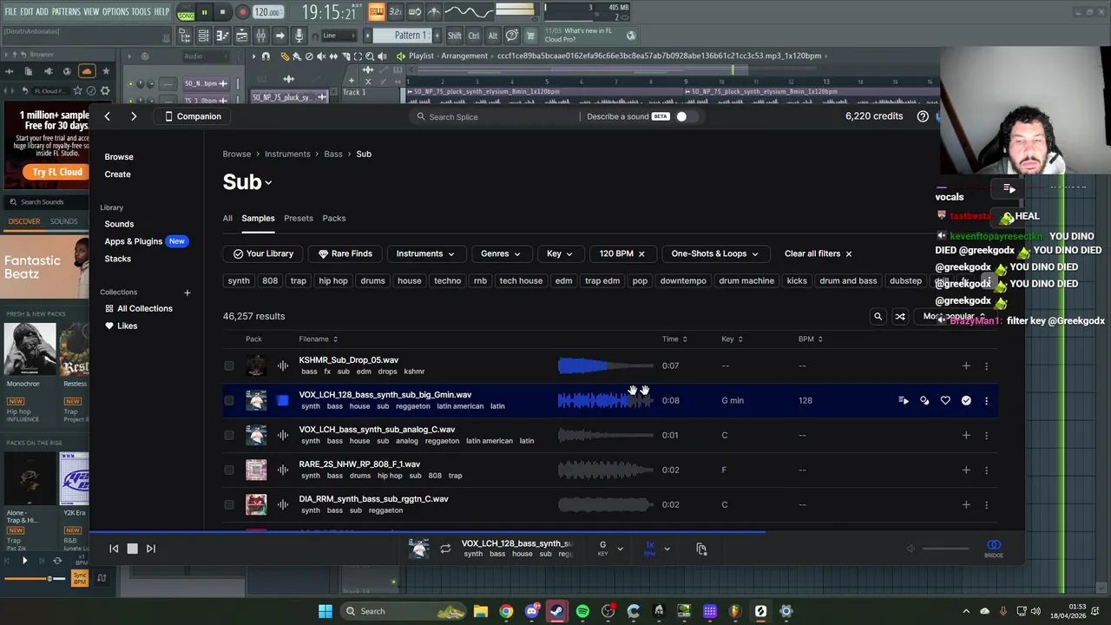Viewport: 1111px width, 625px height.
Task: Toggle the Rare Finds filter
Action: pyautogui.click(x=345, y=253)
